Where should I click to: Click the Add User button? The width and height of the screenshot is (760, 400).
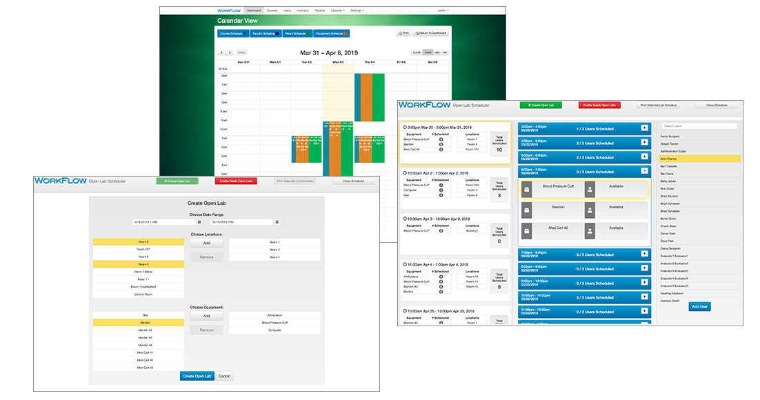pos(699,306)
